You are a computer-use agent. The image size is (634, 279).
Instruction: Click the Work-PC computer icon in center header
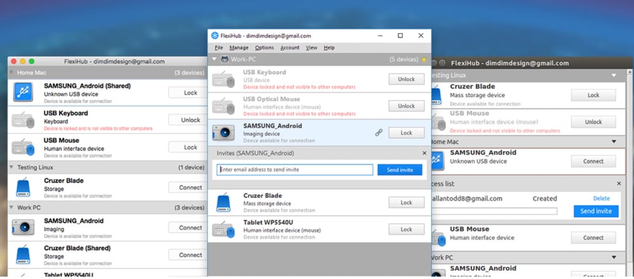(224, 59)
